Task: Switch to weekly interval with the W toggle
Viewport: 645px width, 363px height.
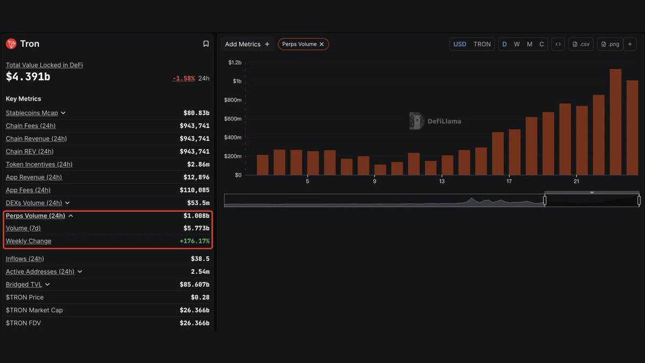Action: [x=517, y=44]
